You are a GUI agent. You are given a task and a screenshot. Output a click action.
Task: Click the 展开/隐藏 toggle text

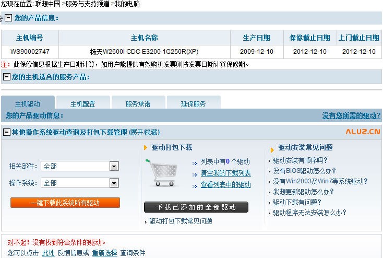click(145, 132)
